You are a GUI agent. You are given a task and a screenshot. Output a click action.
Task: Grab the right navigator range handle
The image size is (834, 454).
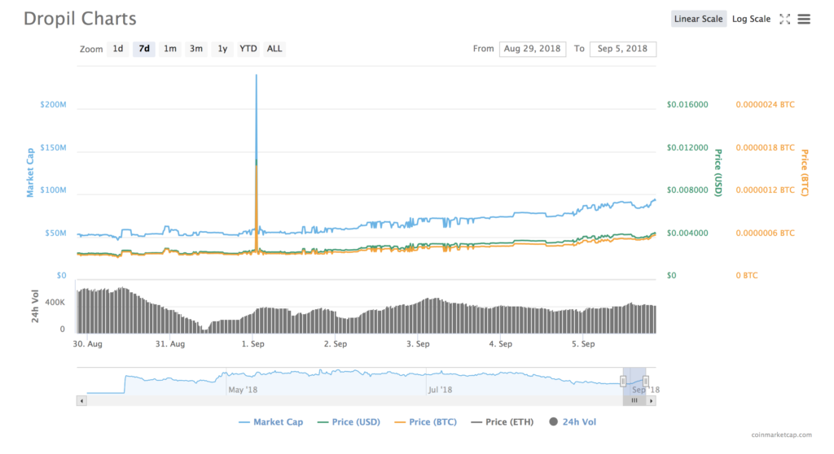tap(645, 381)
